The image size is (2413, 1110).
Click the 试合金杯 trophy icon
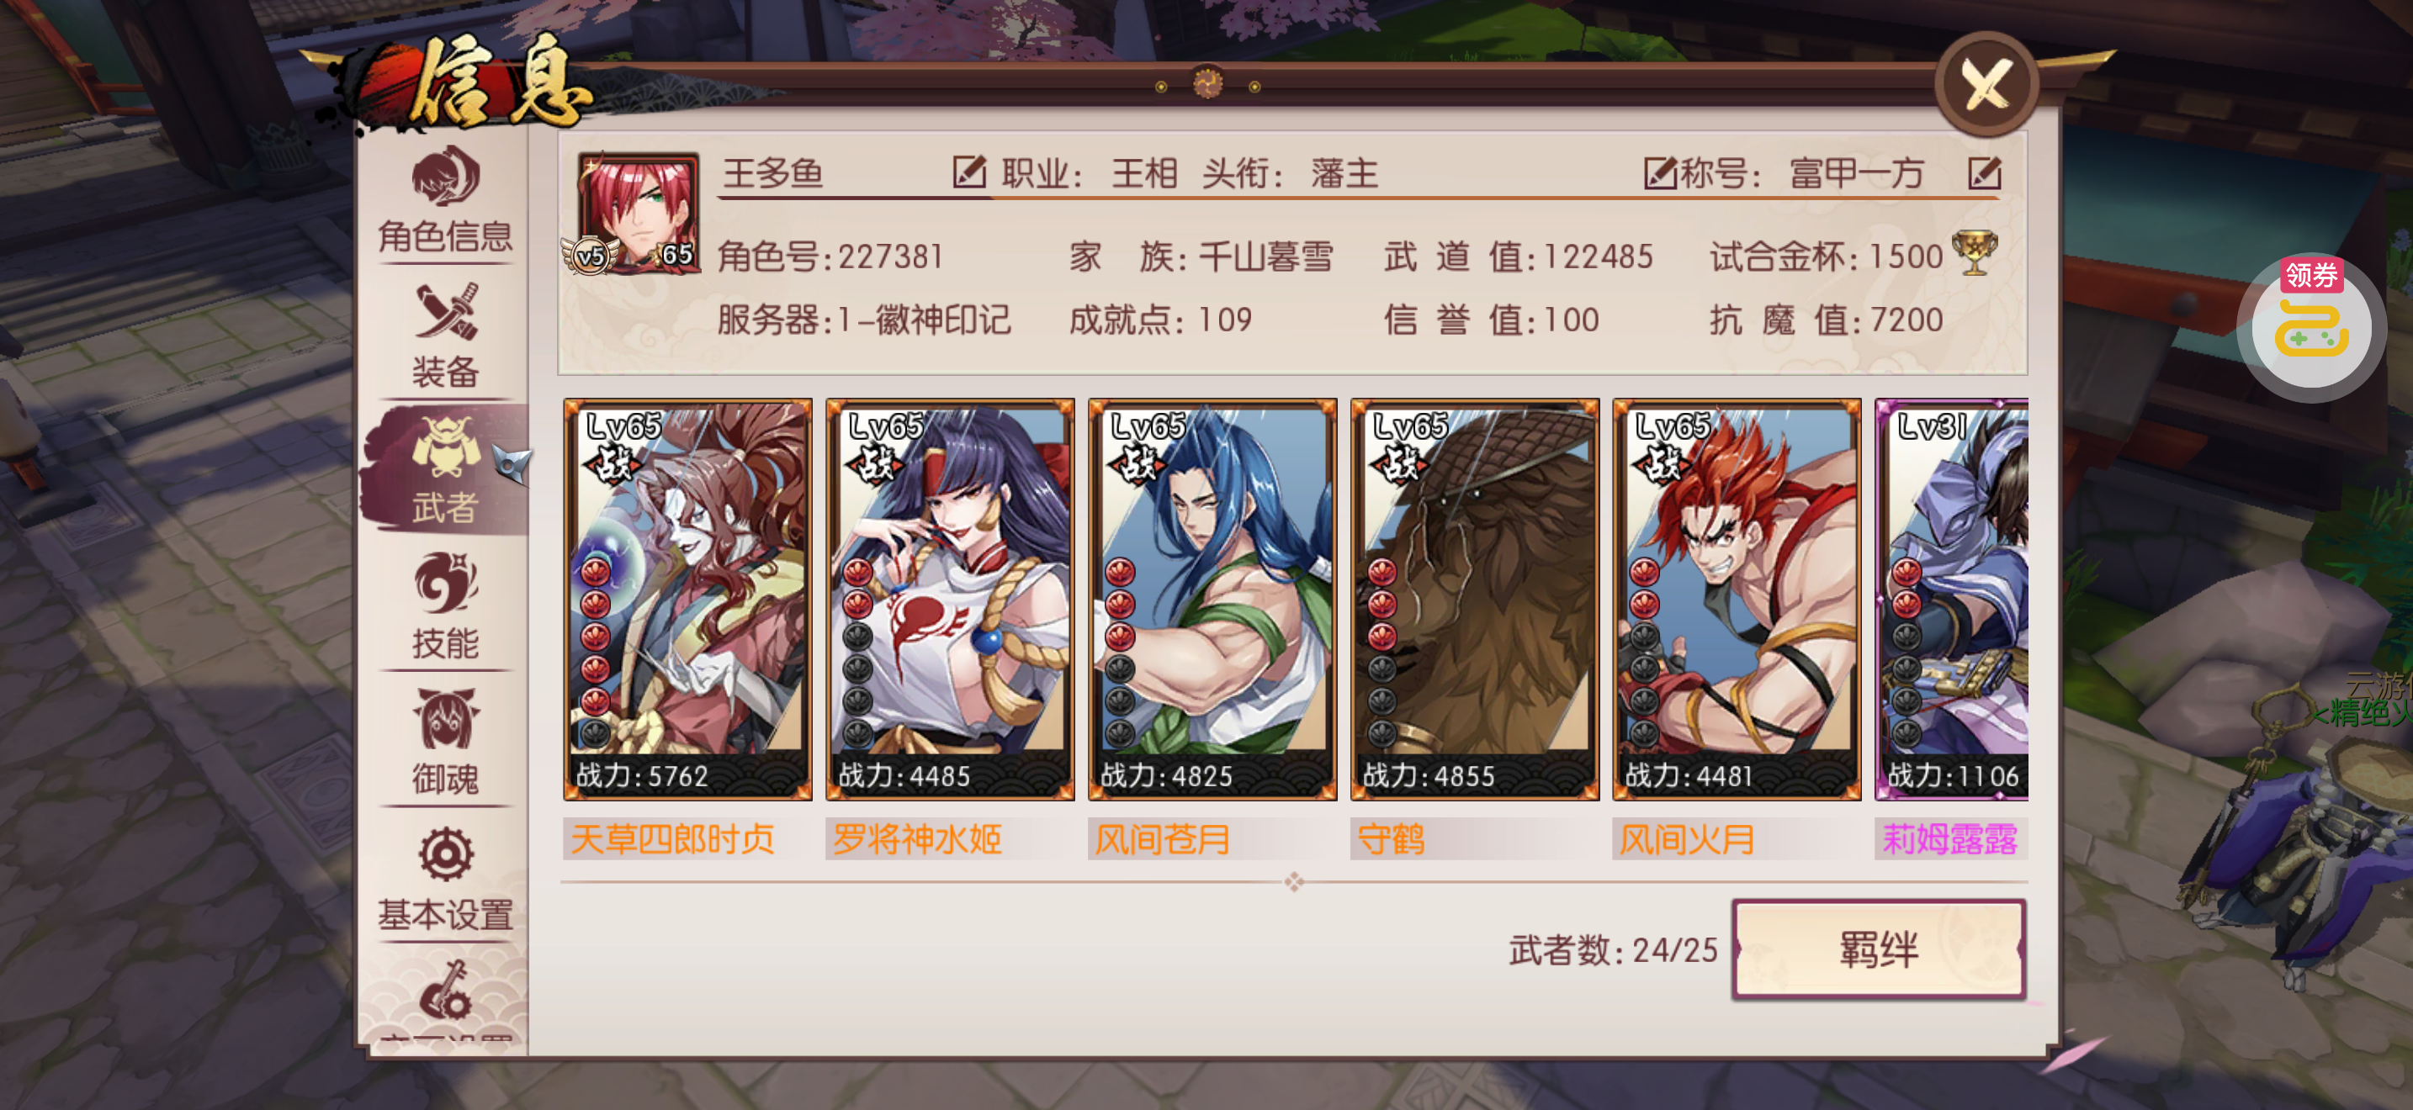click(x=1975, y=253)
